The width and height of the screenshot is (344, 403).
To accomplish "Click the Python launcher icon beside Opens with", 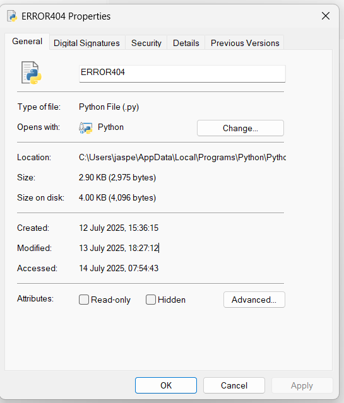I will click(x=85, y=128).
